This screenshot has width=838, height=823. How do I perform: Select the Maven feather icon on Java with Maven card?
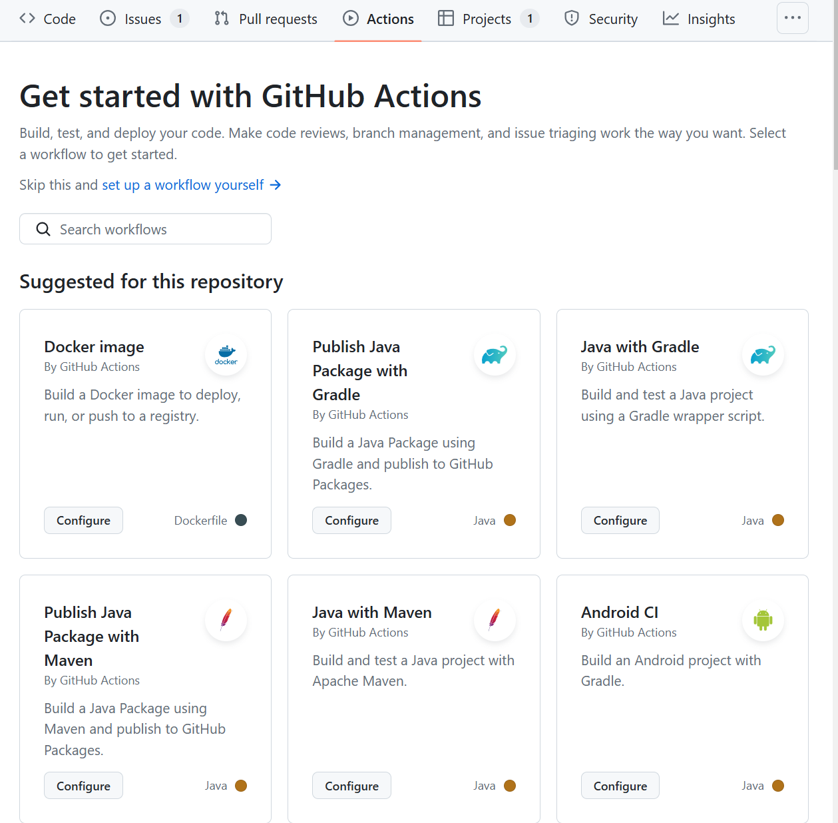[495, 620]
